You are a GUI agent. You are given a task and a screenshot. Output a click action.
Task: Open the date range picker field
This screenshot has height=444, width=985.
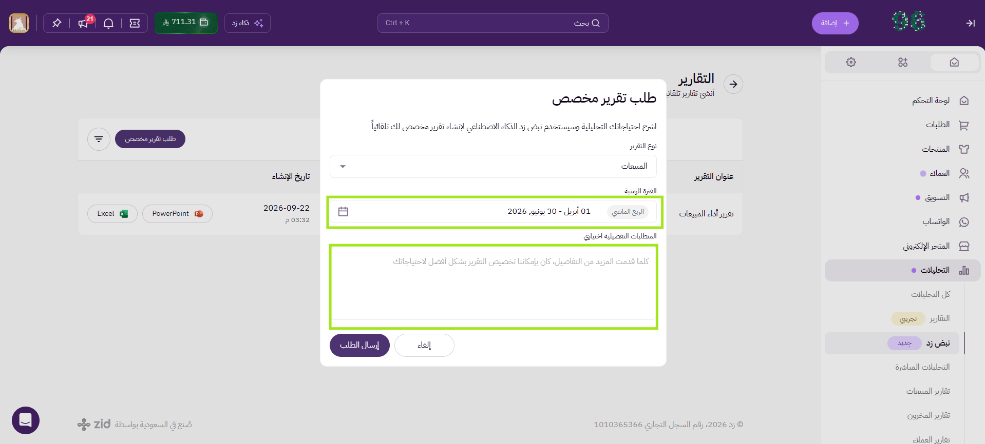point(493,212)
